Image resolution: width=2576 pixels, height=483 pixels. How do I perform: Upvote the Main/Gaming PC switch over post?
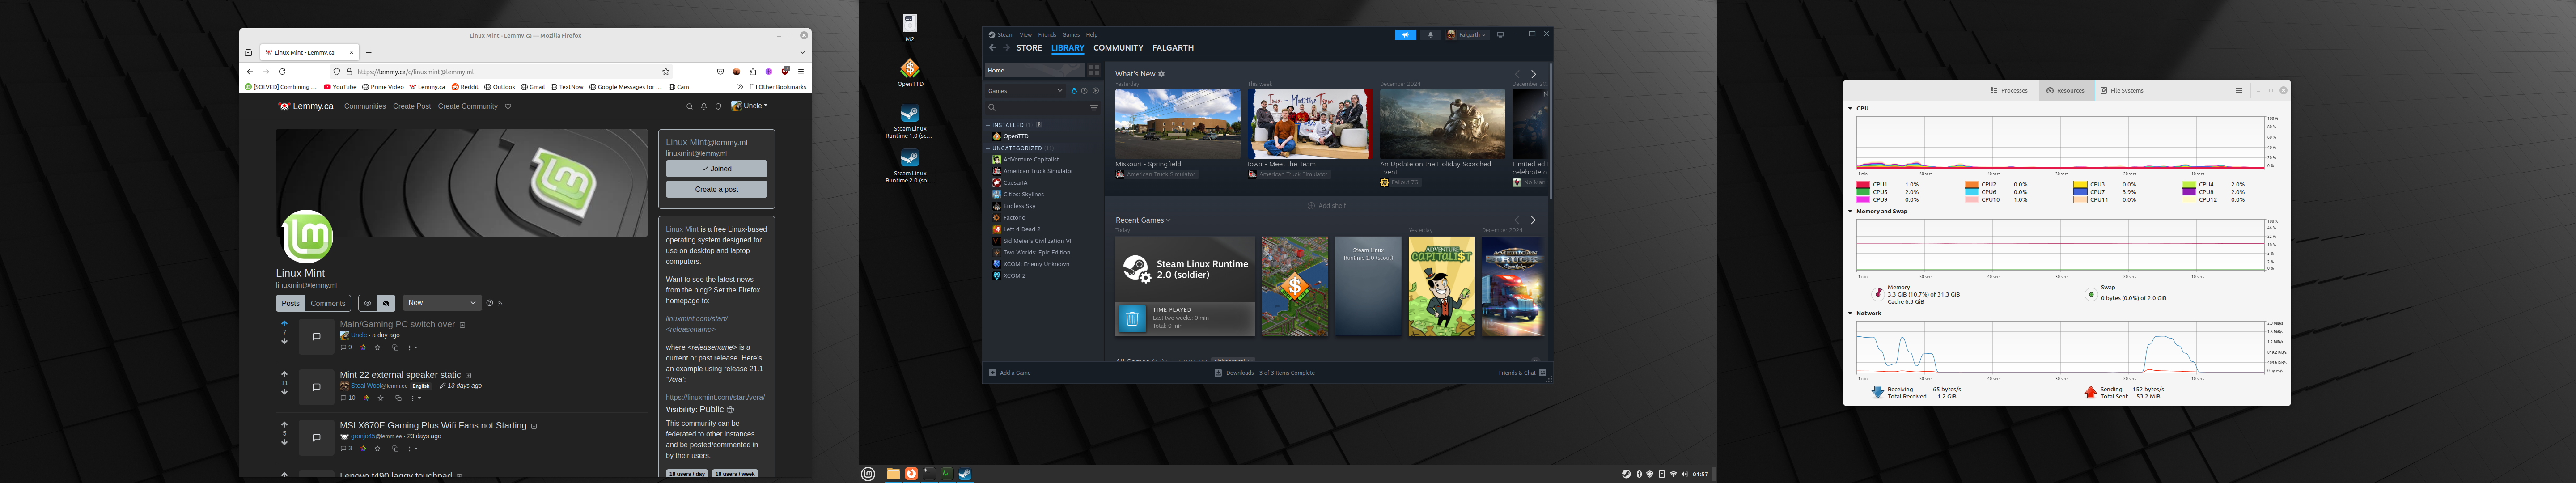pos(284,323)
